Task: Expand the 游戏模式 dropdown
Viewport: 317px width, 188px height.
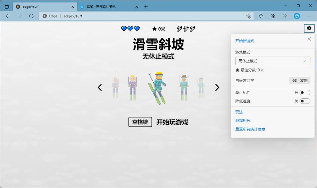Action: pyautogui.click(x=272, y=61)
